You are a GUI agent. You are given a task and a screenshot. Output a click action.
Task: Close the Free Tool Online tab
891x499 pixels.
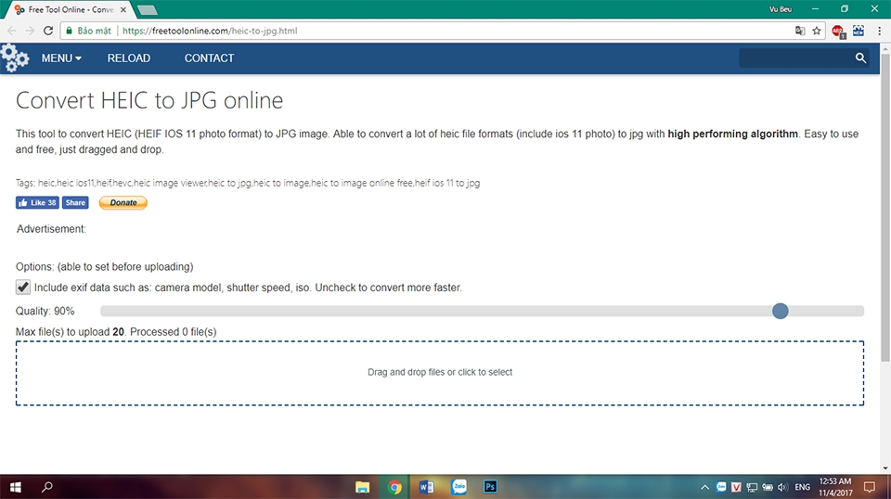tap(123, 9)
